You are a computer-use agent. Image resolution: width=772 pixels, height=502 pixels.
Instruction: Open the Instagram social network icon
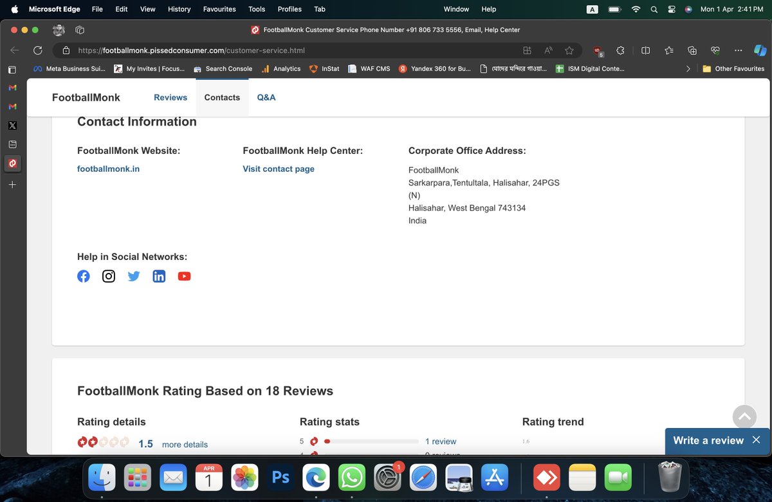tap(109, 276)
